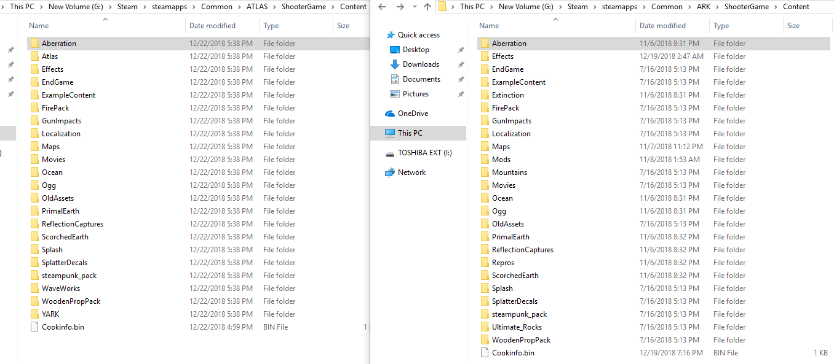The image size is (834, 364).
Task: Select EndGame folder name in ARK window
Action: [508, 69]
